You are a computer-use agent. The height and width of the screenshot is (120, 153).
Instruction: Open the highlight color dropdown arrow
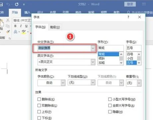coord(28,32)
